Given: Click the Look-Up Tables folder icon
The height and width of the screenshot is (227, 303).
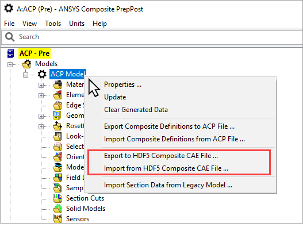Looking at the screenshot, I should click(x=57, y=136).
